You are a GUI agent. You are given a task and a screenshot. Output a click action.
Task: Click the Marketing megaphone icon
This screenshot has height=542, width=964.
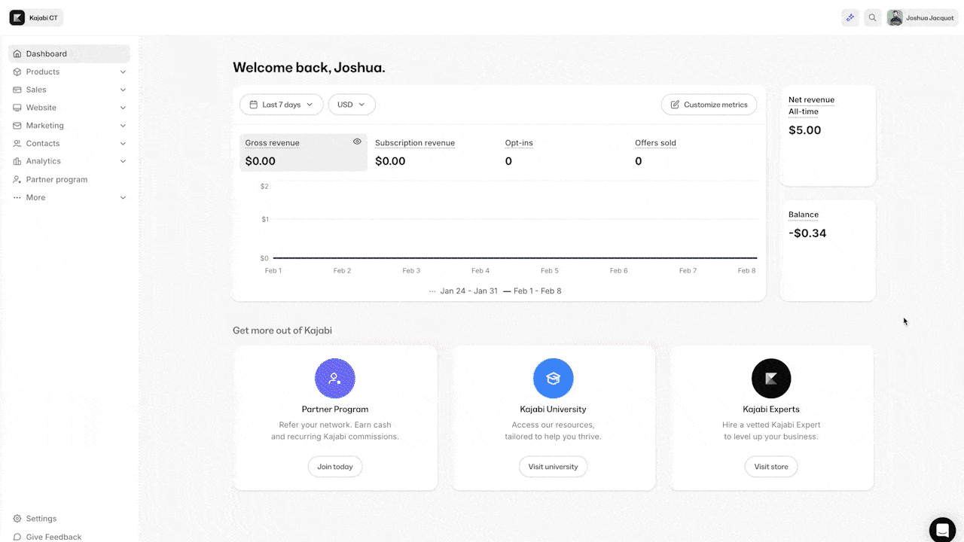[17, 126]
